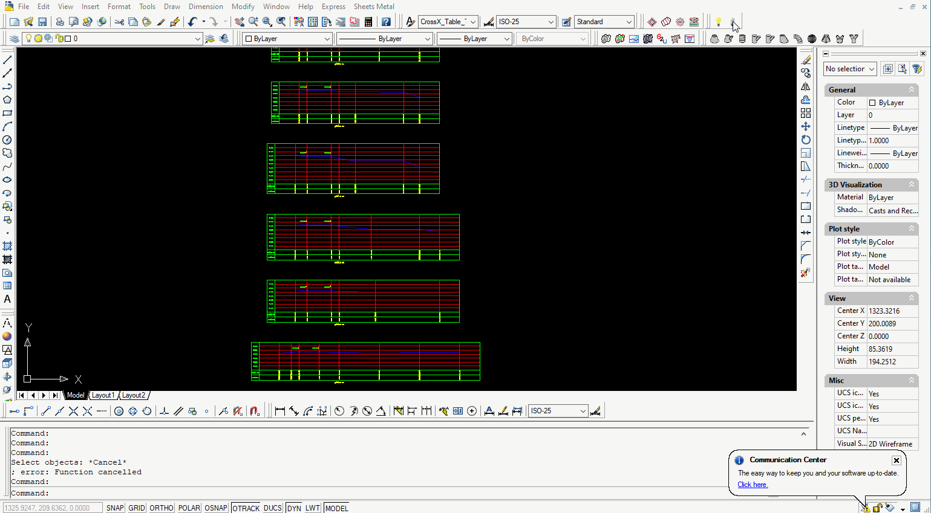The height and width of the screenshot is (513, 931).
Task: Click the Cut scissors icon
Action: [x=119, y=22]
